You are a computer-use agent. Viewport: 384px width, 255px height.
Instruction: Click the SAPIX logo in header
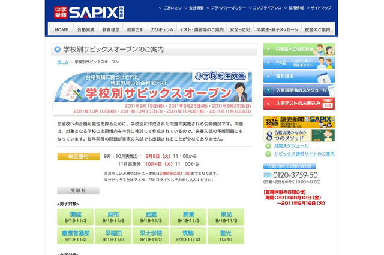coord(89,12)
